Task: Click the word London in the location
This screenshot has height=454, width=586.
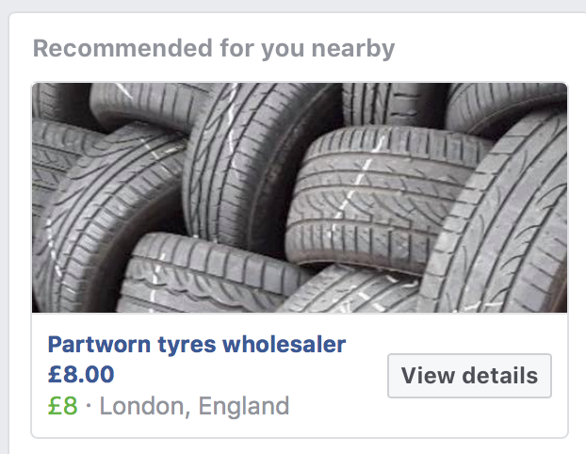Action: (145, 406)
